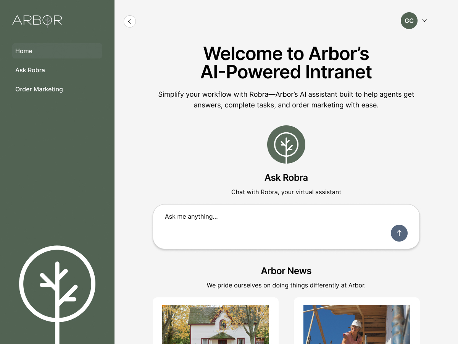The width and height of the screenshot is (458, 344).
Task: Open Ask Robra from the sidebar
Action: click(30, 70)
